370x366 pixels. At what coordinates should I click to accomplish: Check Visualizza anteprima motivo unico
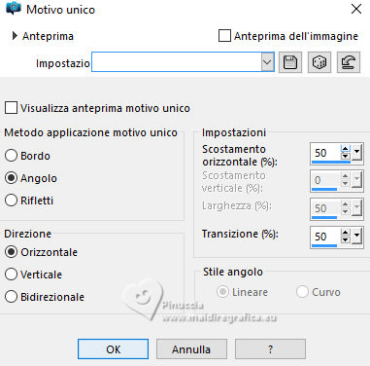point(11,108)
